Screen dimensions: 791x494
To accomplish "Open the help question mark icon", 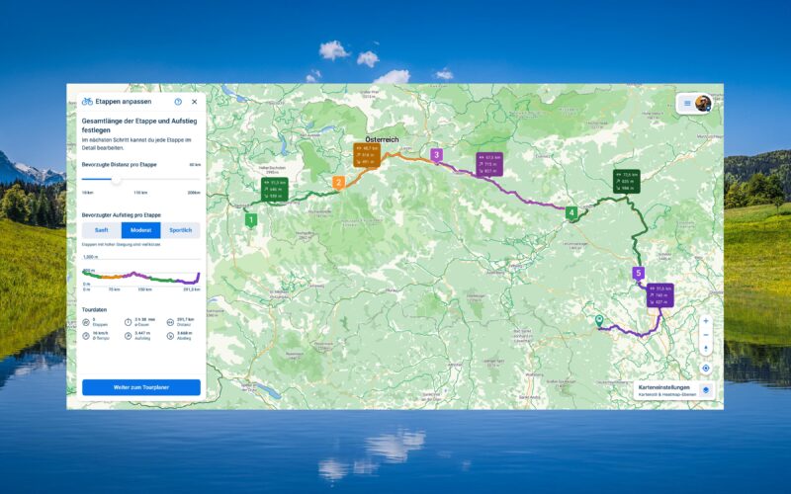I will click(x=178, y=102).
